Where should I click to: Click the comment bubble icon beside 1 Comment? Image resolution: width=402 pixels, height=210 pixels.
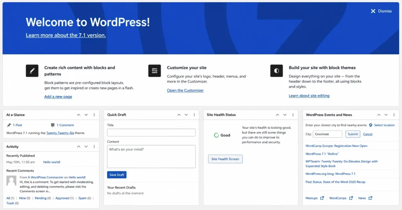pos(53,125)
